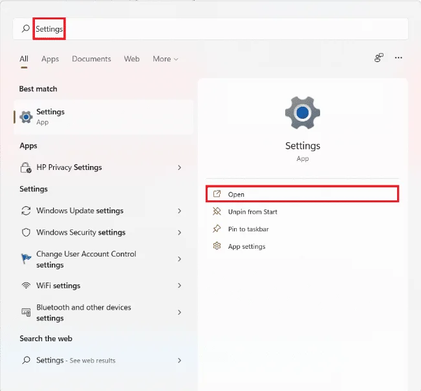This screenshot has width=421, height=391.
Task: Expand the User Account Control chevron
Action: [179, 259]
